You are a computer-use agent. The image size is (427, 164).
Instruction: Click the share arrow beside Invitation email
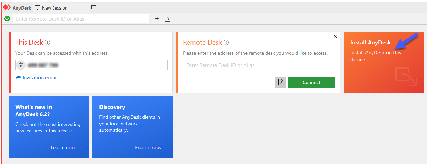[x=18, y=78]
